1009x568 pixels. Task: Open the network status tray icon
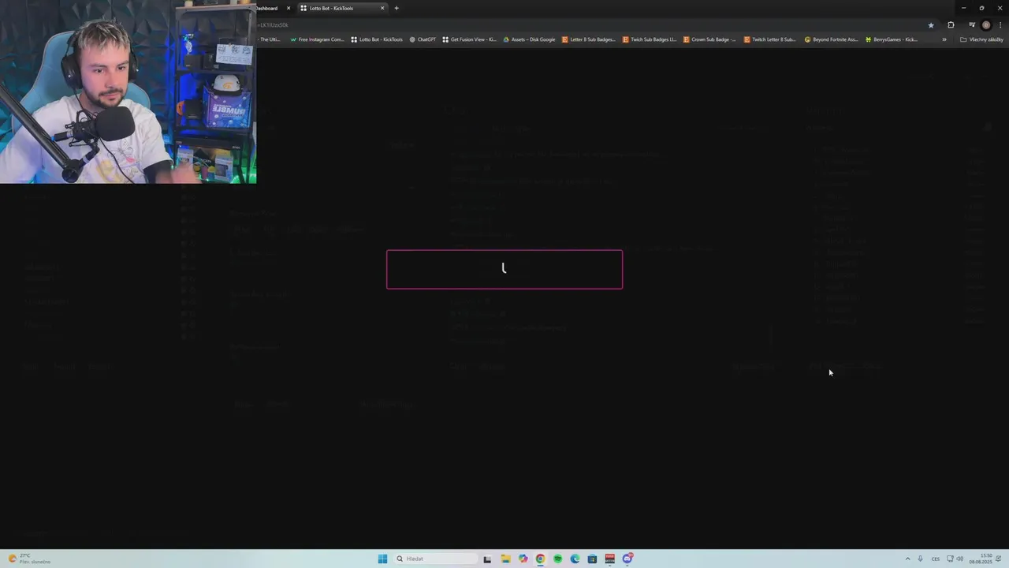(950, 559)
